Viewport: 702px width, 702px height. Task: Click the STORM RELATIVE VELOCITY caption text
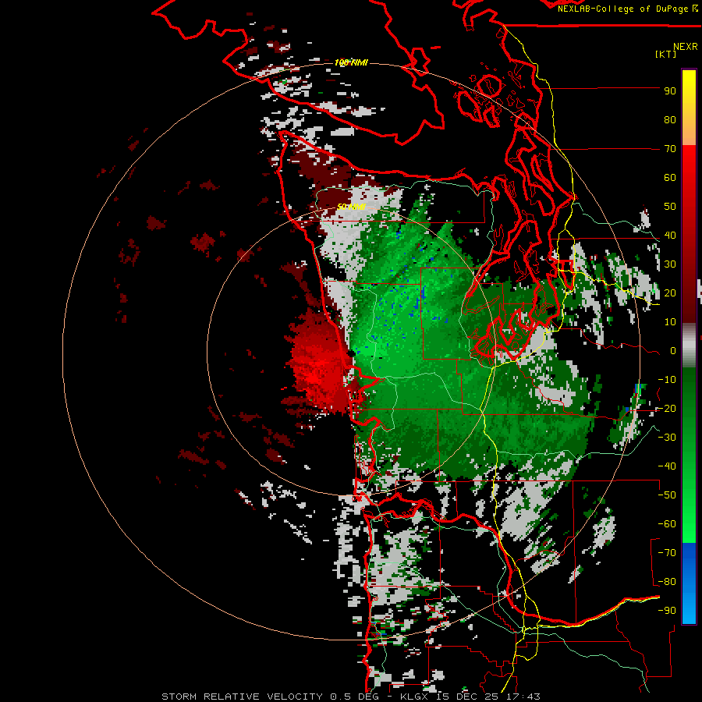(x=243, y=697)
